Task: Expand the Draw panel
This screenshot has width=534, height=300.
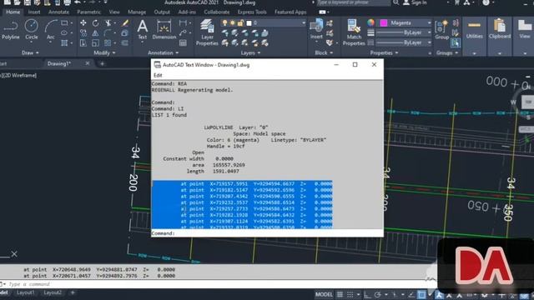Action: coord(30,52)
